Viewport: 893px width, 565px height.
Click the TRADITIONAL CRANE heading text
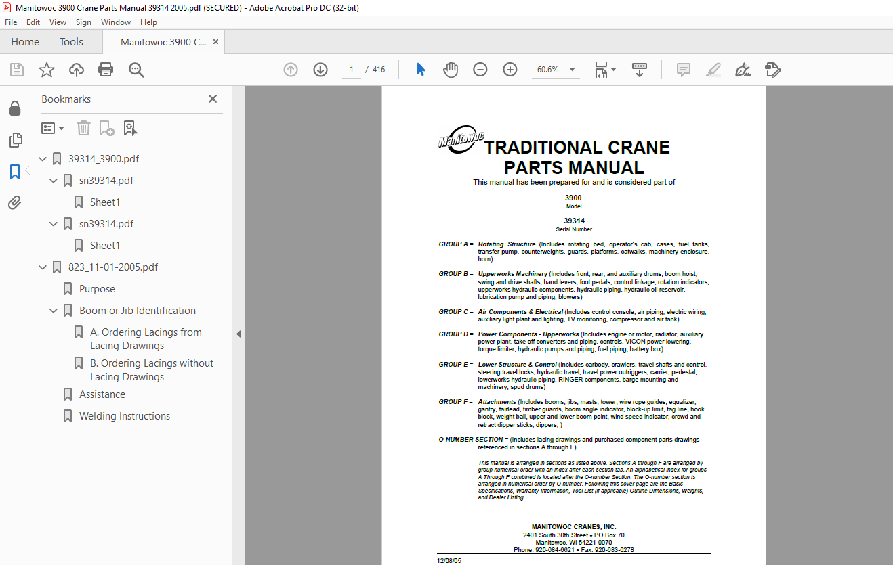pos(577,148)
